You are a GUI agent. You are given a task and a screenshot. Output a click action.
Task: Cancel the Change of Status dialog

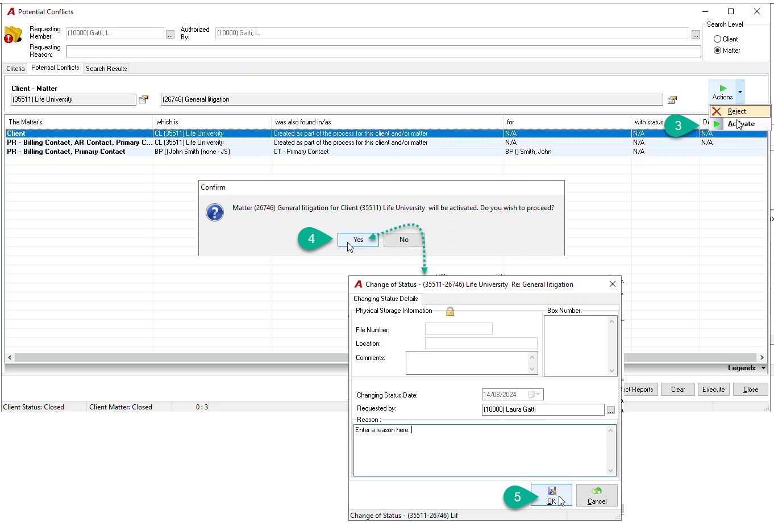coord(597,495)
